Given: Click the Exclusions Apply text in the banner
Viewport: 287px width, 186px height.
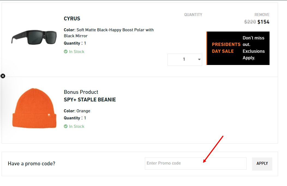Looking at the screenshot, I should [x=254, y=54].
